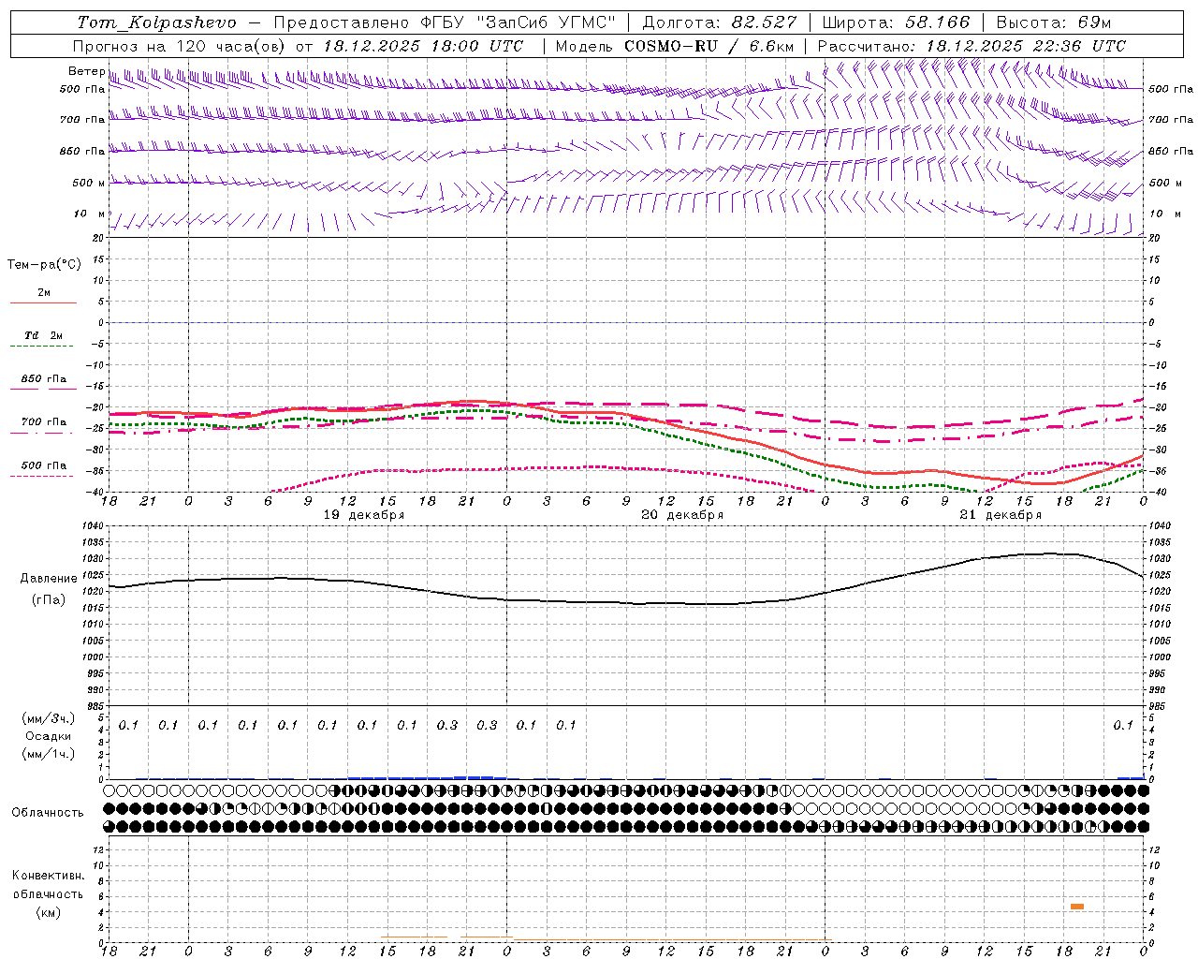Click the Облачность cloud cover label
This screenshot has width=1198, height=959.
(48, 813)
